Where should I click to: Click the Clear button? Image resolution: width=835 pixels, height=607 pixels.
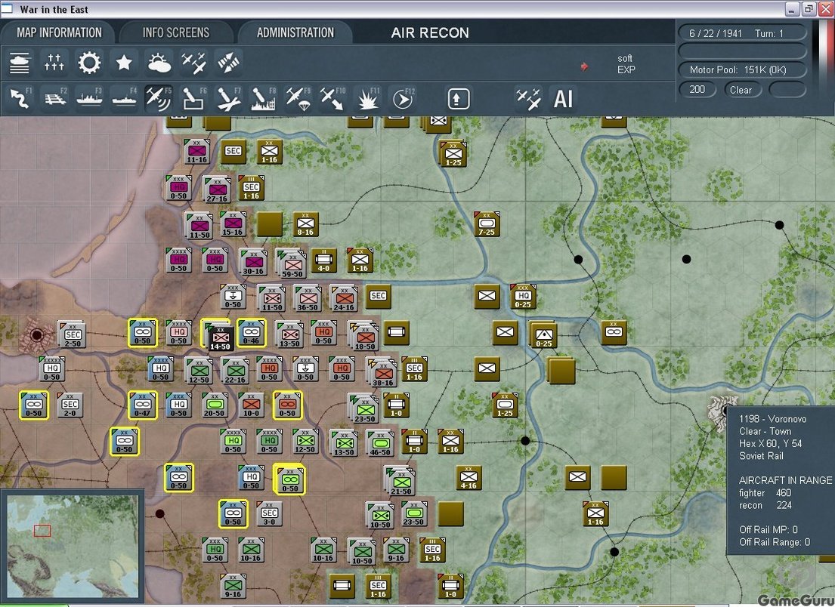pyautogui.click(x=741, y=90)
